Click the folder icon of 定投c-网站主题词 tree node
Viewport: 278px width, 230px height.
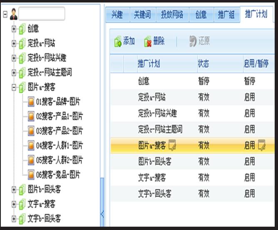pos(22,73)
